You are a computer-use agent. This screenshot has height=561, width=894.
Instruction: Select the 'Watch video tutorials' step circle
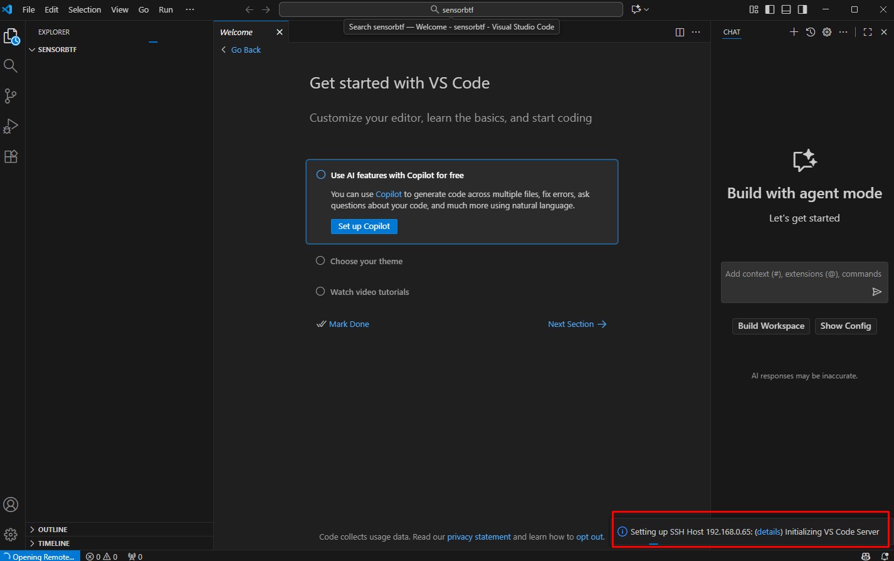point(320,291)
